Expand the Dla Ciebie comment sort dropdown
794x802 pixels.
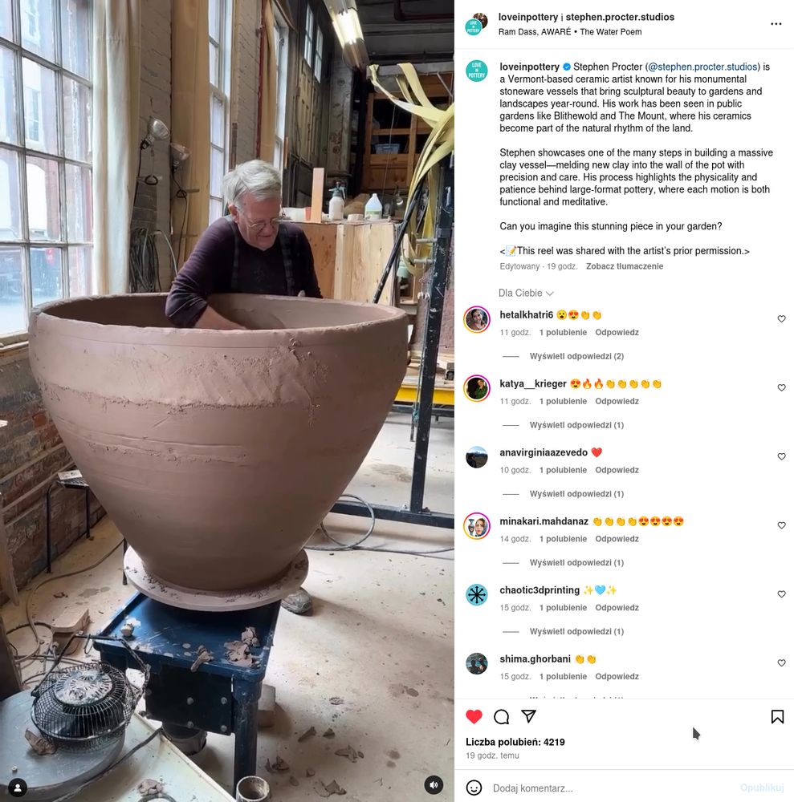click(x=526, y=293)
